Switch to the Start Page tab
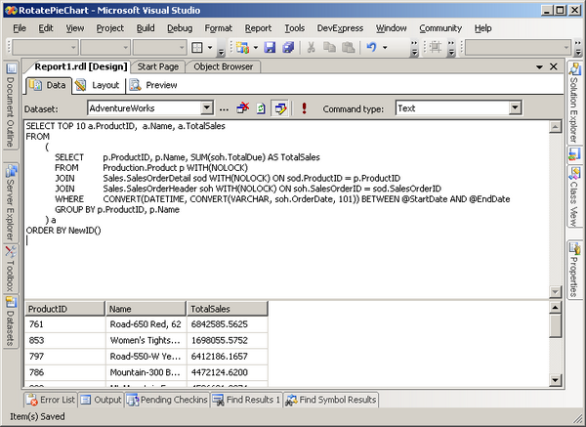This screenshot has height=427, width=586. [x=157, y=66]
